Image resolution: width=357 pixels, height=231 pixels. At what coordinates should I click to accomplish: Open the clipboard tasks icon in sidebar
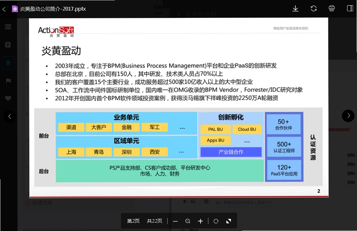tap(8, 45)
